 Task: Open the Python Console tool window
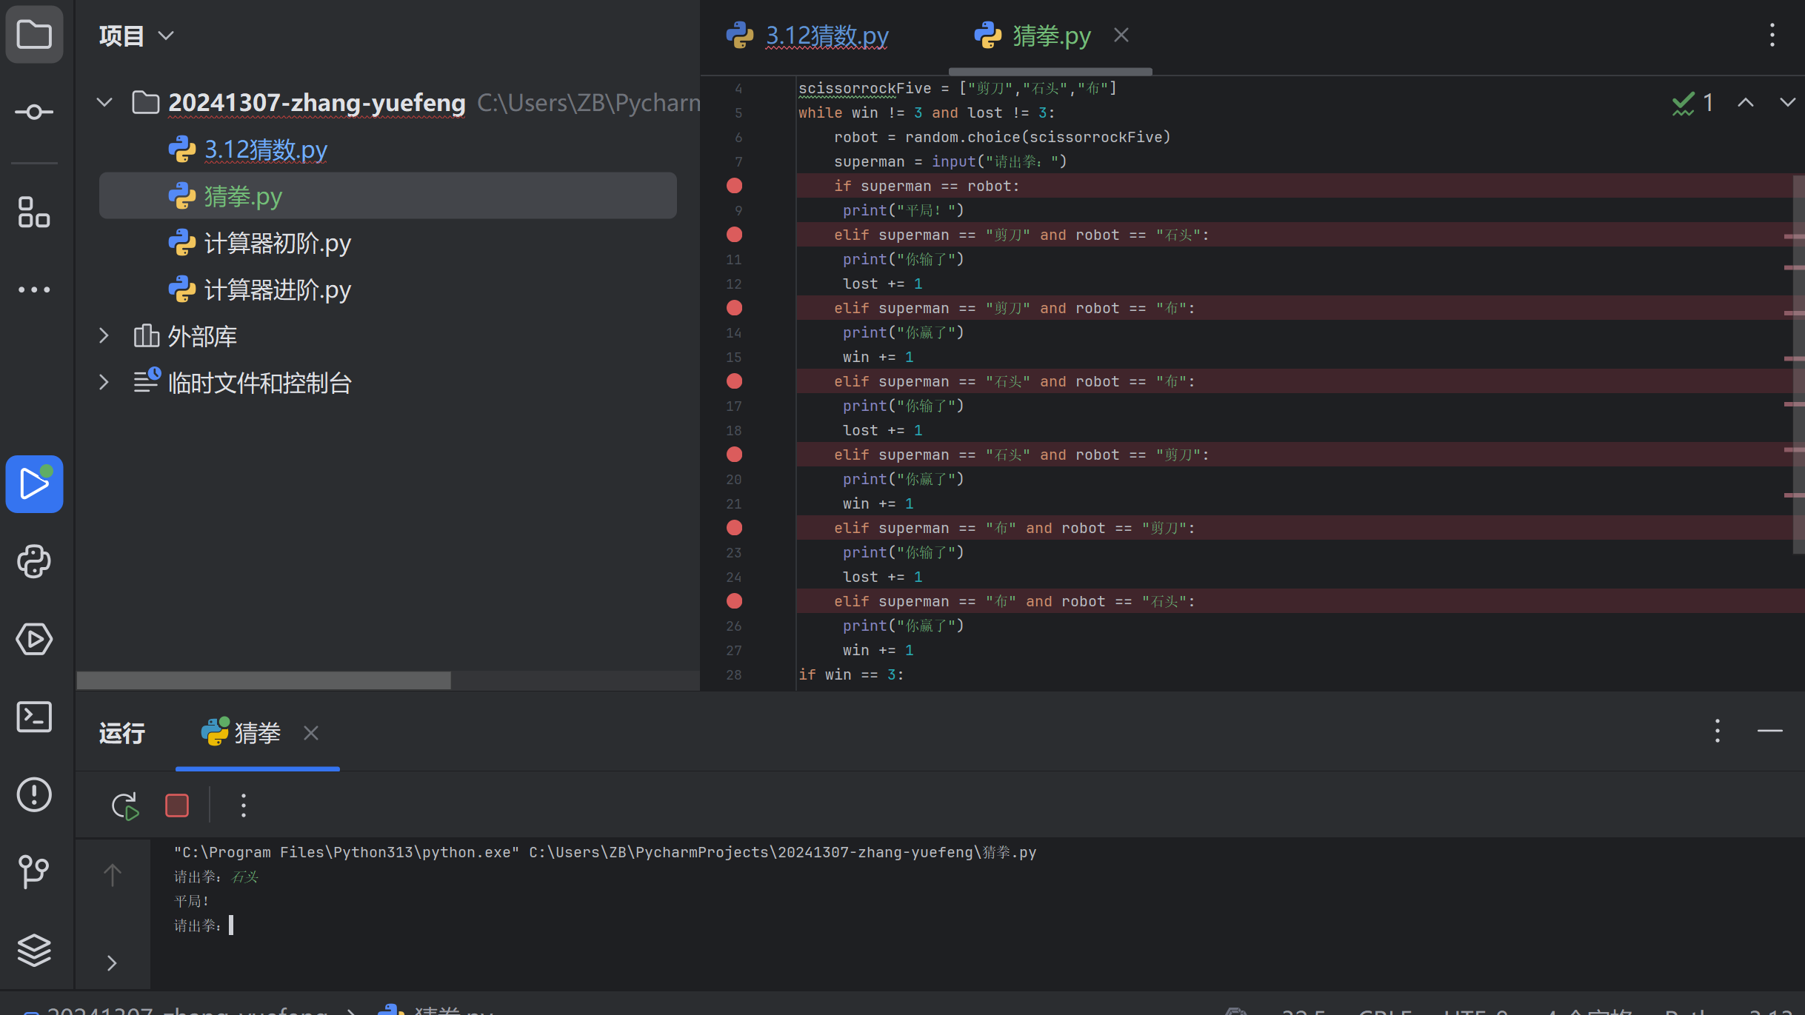pos(34,562)
